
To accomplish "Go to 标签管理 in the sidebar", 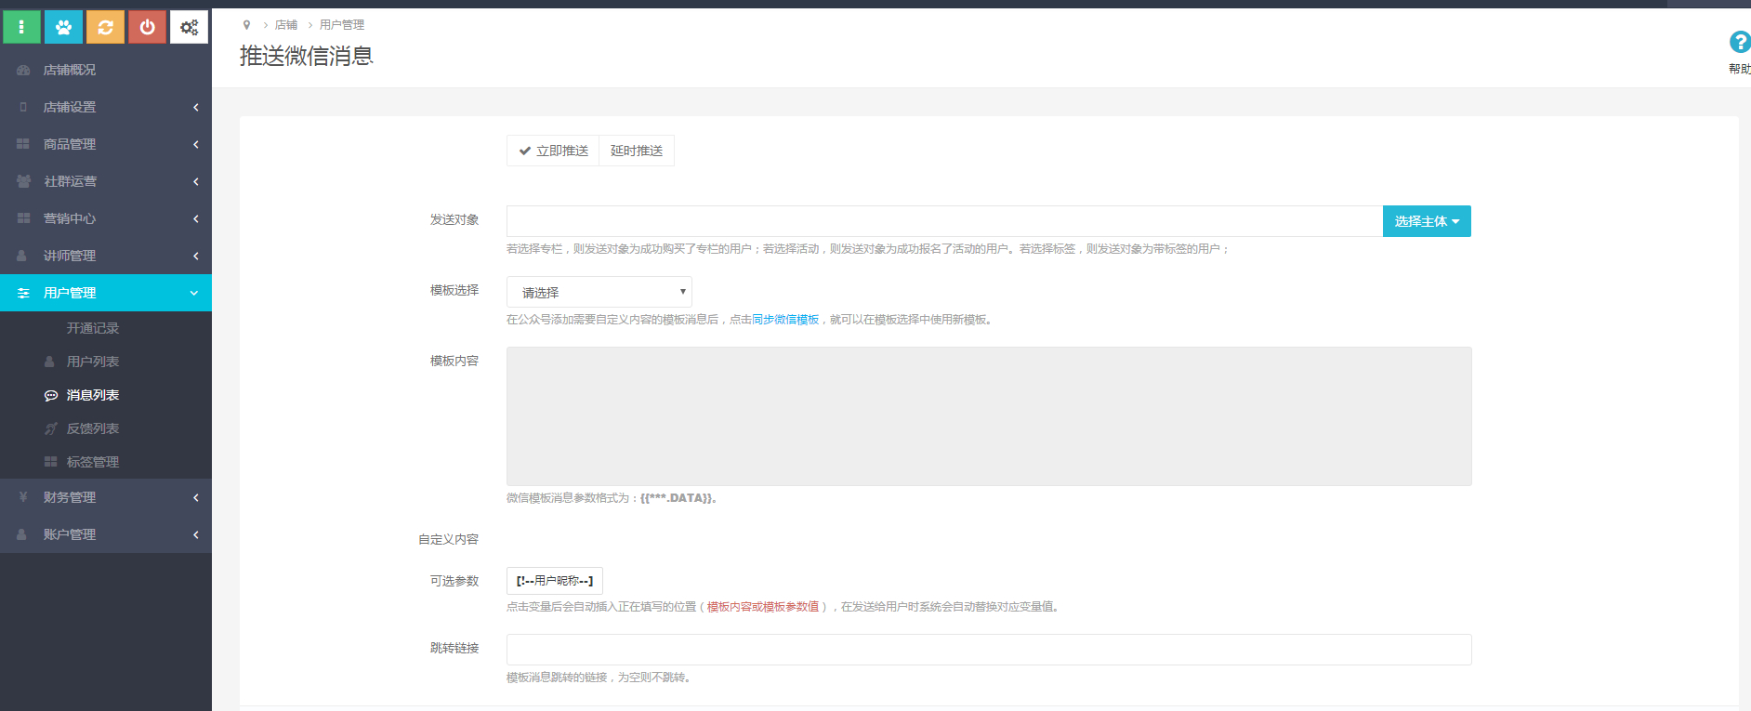I will 92,462.
